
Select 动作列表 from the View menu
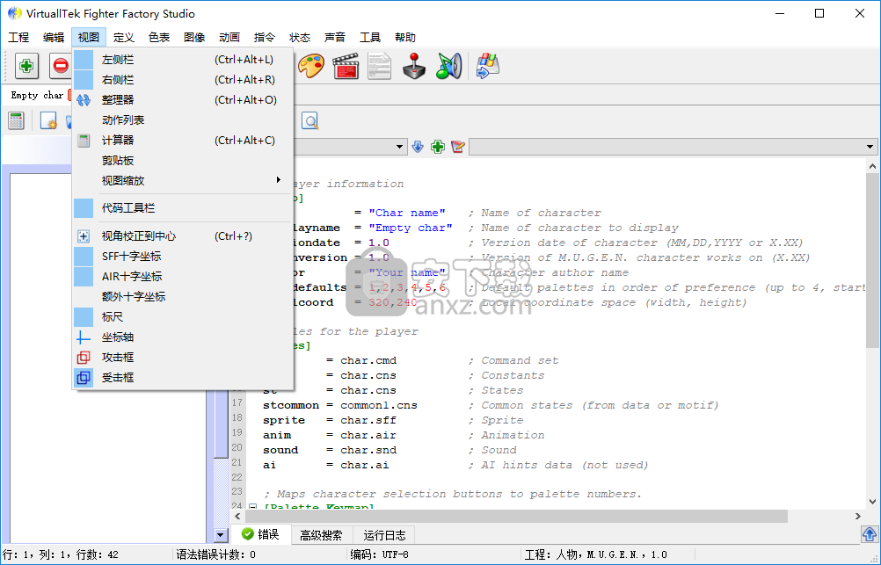coord(183,120)
